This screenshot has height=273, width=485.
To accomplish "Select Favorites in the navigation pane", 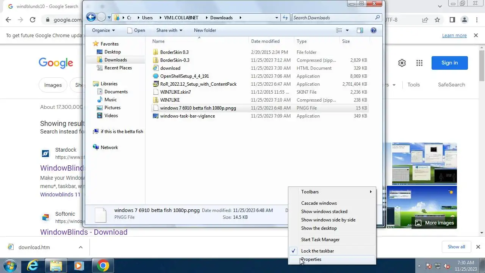I will pyautogui.click(x=110, y=44).
